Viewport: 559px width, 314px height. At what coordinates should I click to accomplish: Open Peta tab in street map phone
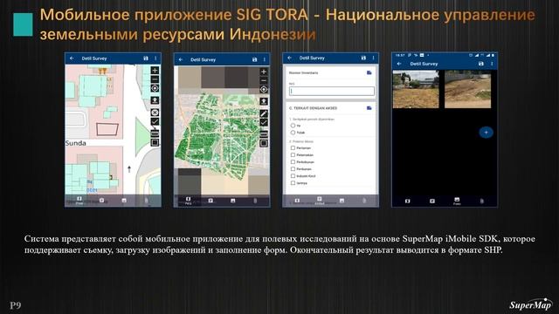pyautogui.click(x=79, y=201)
